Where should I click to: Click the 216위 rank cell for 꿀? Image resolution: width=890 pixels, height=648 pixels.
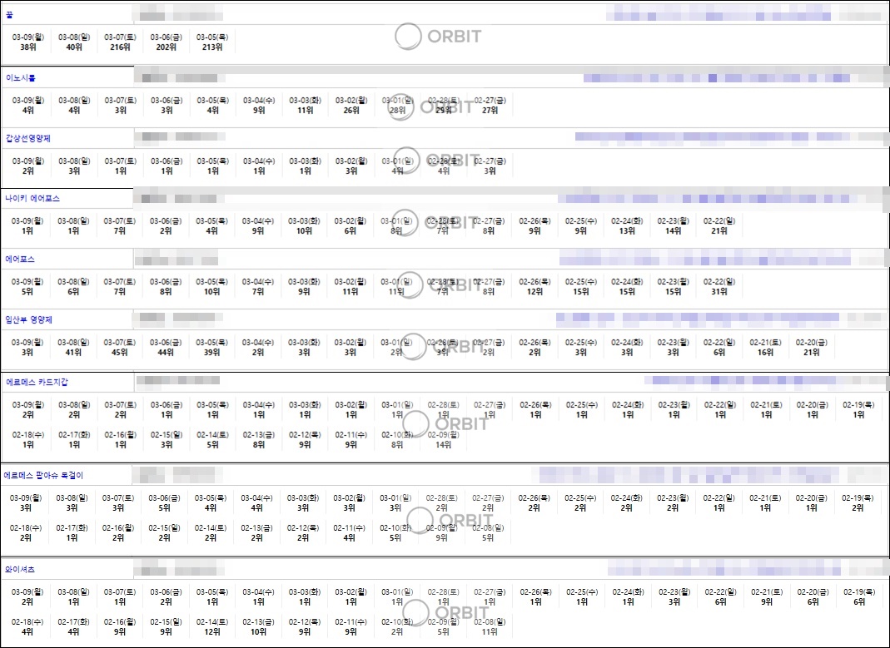[x=120, y=42]
